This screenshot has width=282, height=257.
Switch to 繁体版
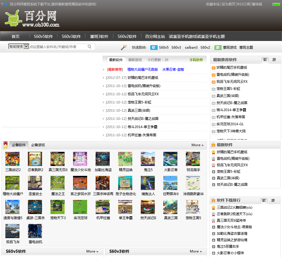tap(257, 4)
